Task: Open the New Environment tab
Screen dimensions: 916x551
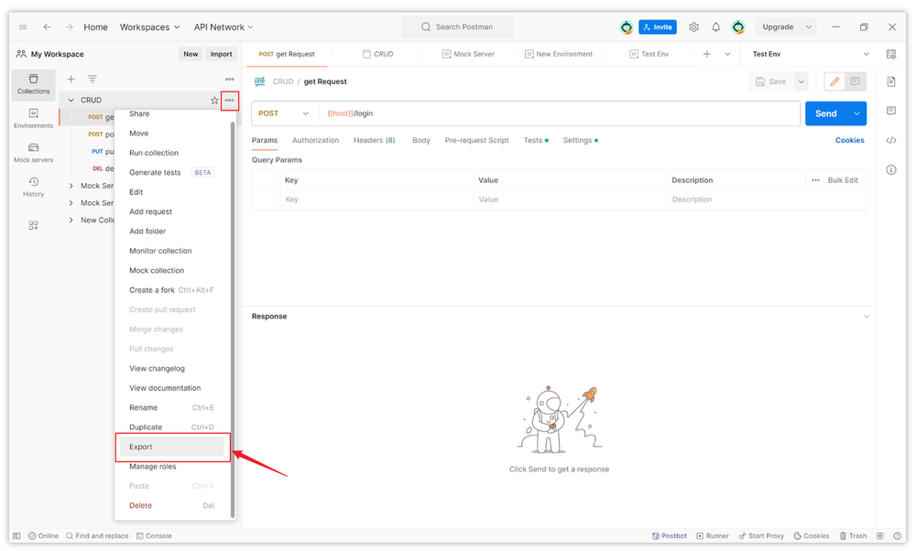Action: pos(559,54)
